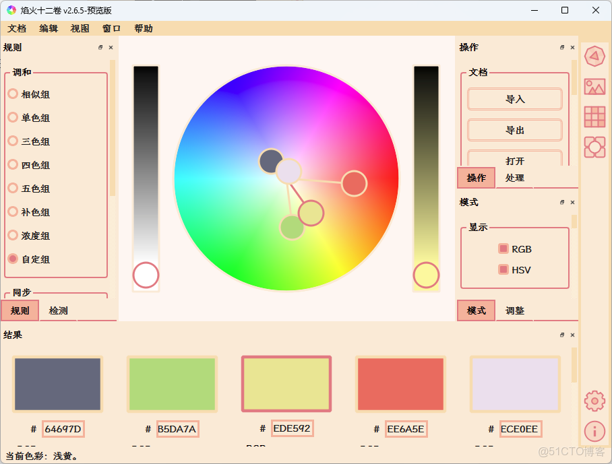Select the EDE592 result swatch
This screenshot has width=612, height=464.
point(286,384)
